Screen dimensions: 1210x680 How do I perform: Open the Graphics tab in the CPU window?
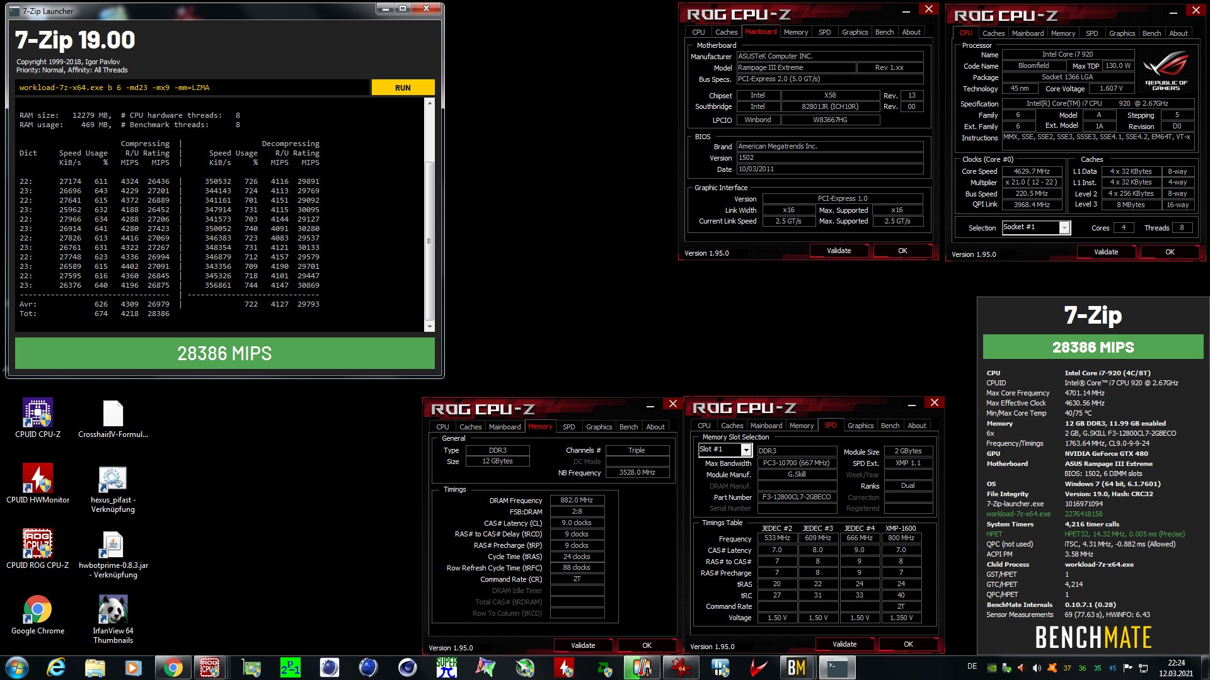coord(1122,33)
